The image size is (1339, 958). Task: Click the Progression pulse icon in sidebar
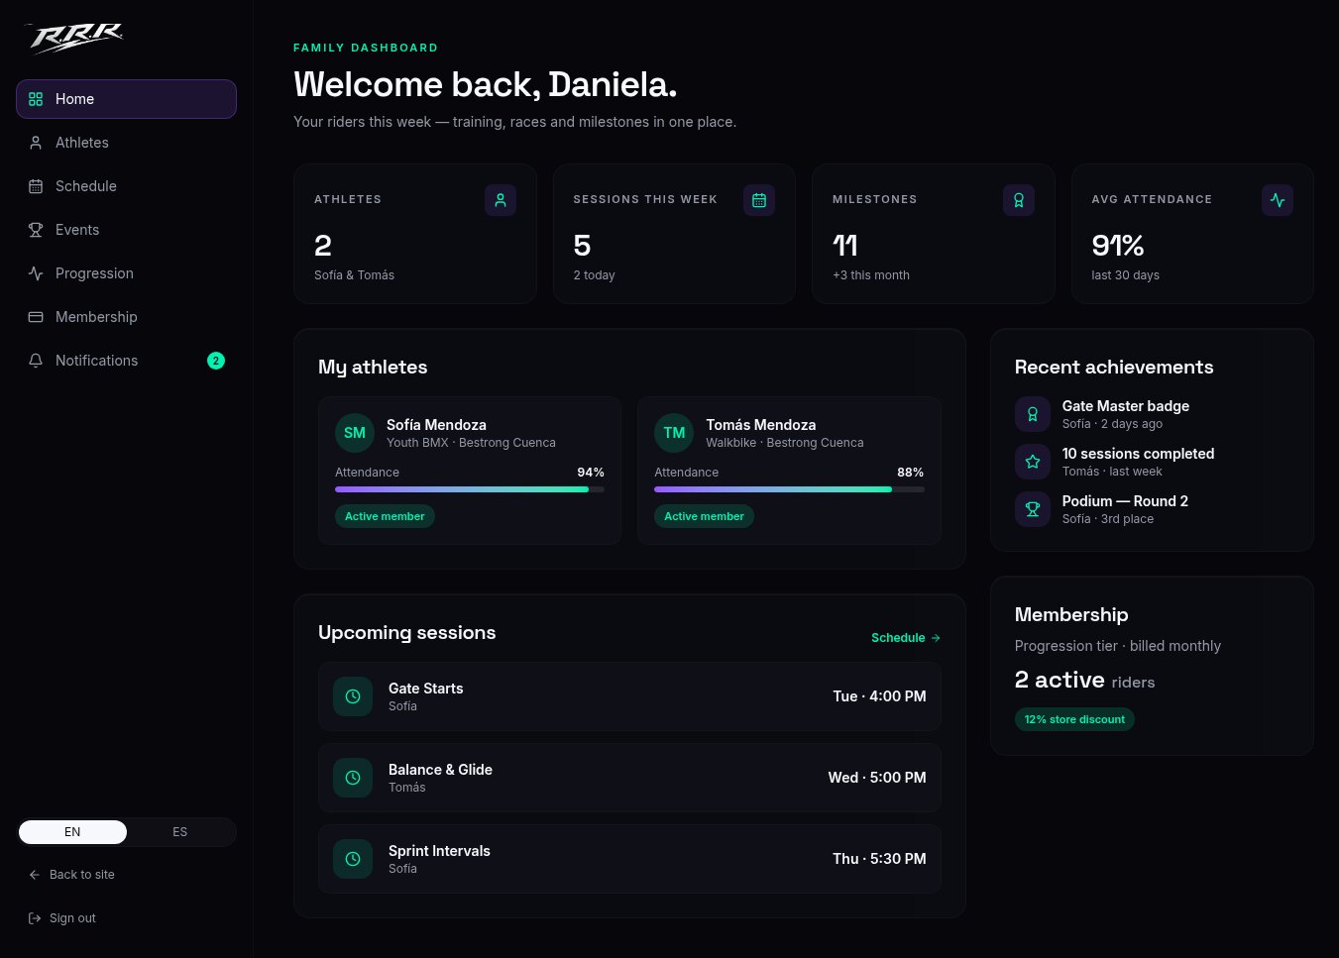tap(36, 273)
